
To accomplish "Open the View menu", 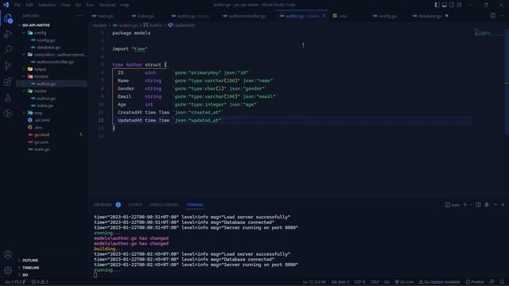I will click(x=65, y=5).
